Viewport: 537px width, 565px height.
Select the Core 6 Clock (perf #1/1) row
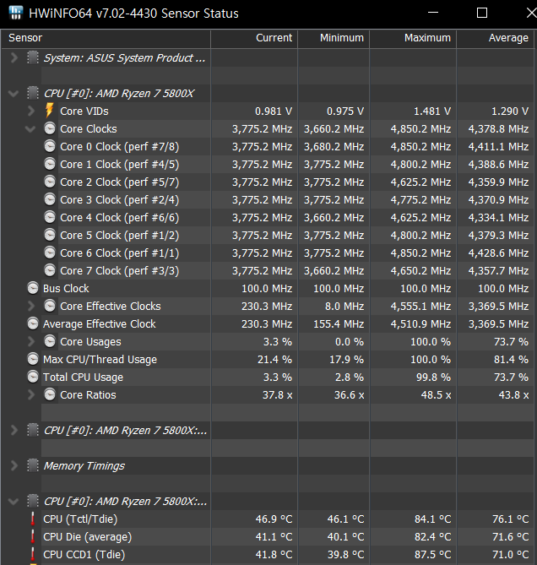[268, 253]
